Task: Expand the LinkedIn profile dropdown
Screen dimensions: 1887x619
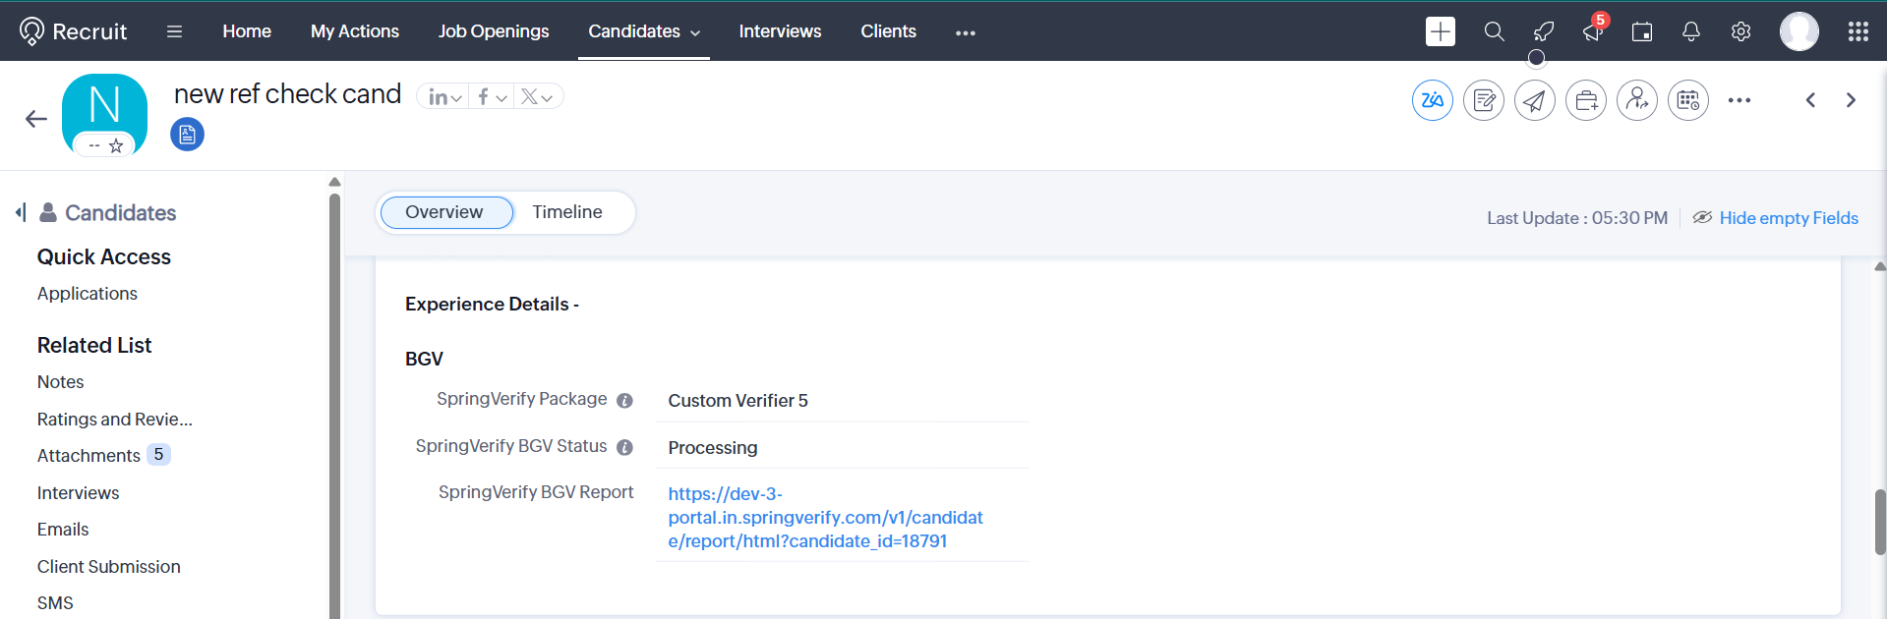Action: coord(444,97)
